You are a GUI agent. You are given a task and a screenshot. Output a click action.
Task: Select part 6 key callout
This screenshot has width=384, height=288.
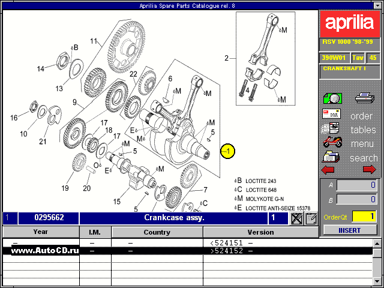tap(170, 79)
